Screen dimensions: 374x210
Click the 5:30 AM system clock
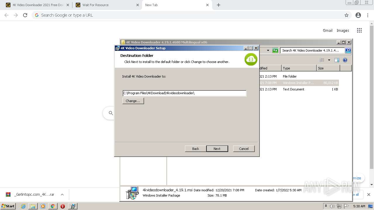[x=359, y=206]
